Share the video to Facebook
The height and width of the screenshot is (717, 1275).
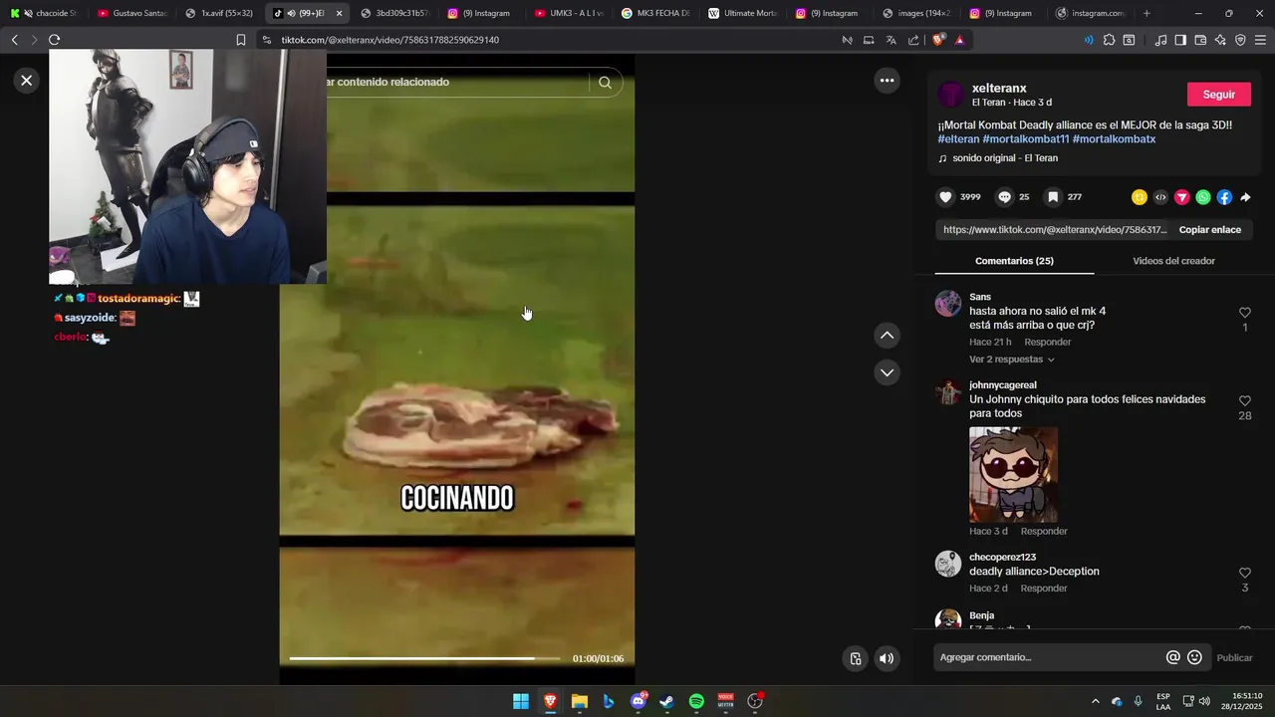pos(1224,197)
